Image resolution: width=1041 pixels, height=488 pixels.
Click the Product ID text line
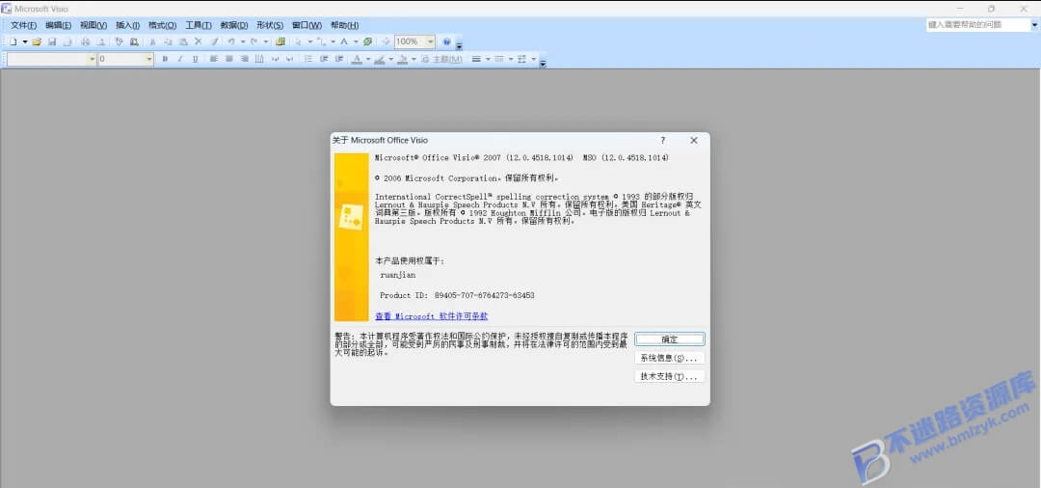(458, 295)
